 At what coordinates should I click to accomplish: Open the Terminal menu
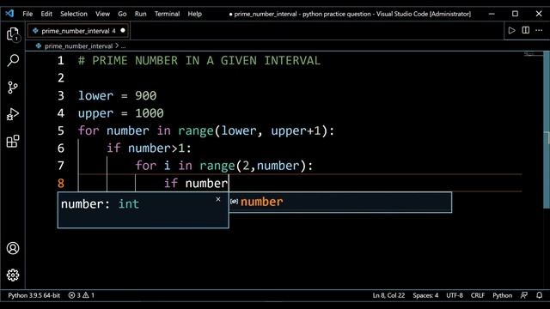167,14
